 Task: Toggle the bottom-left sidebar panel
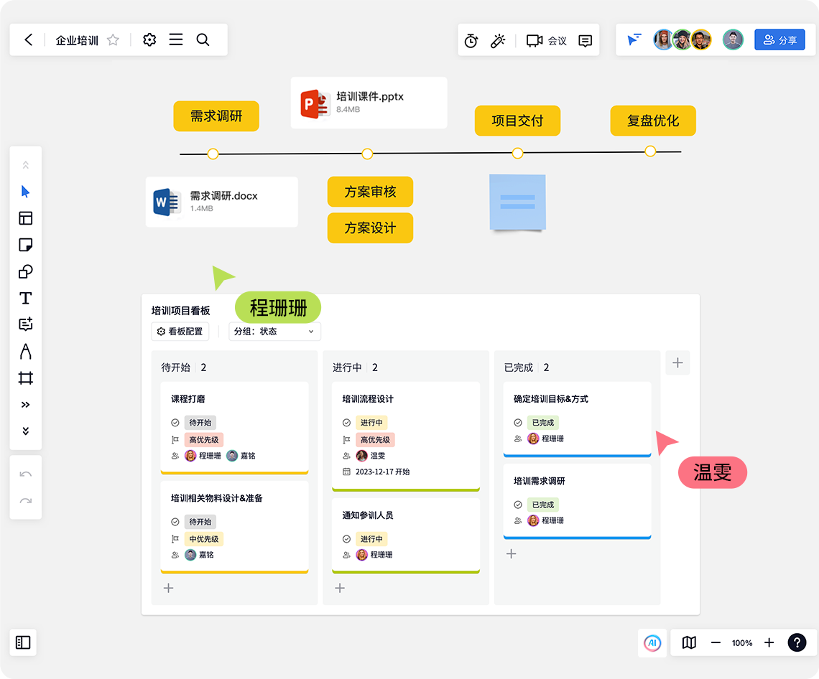23,642
